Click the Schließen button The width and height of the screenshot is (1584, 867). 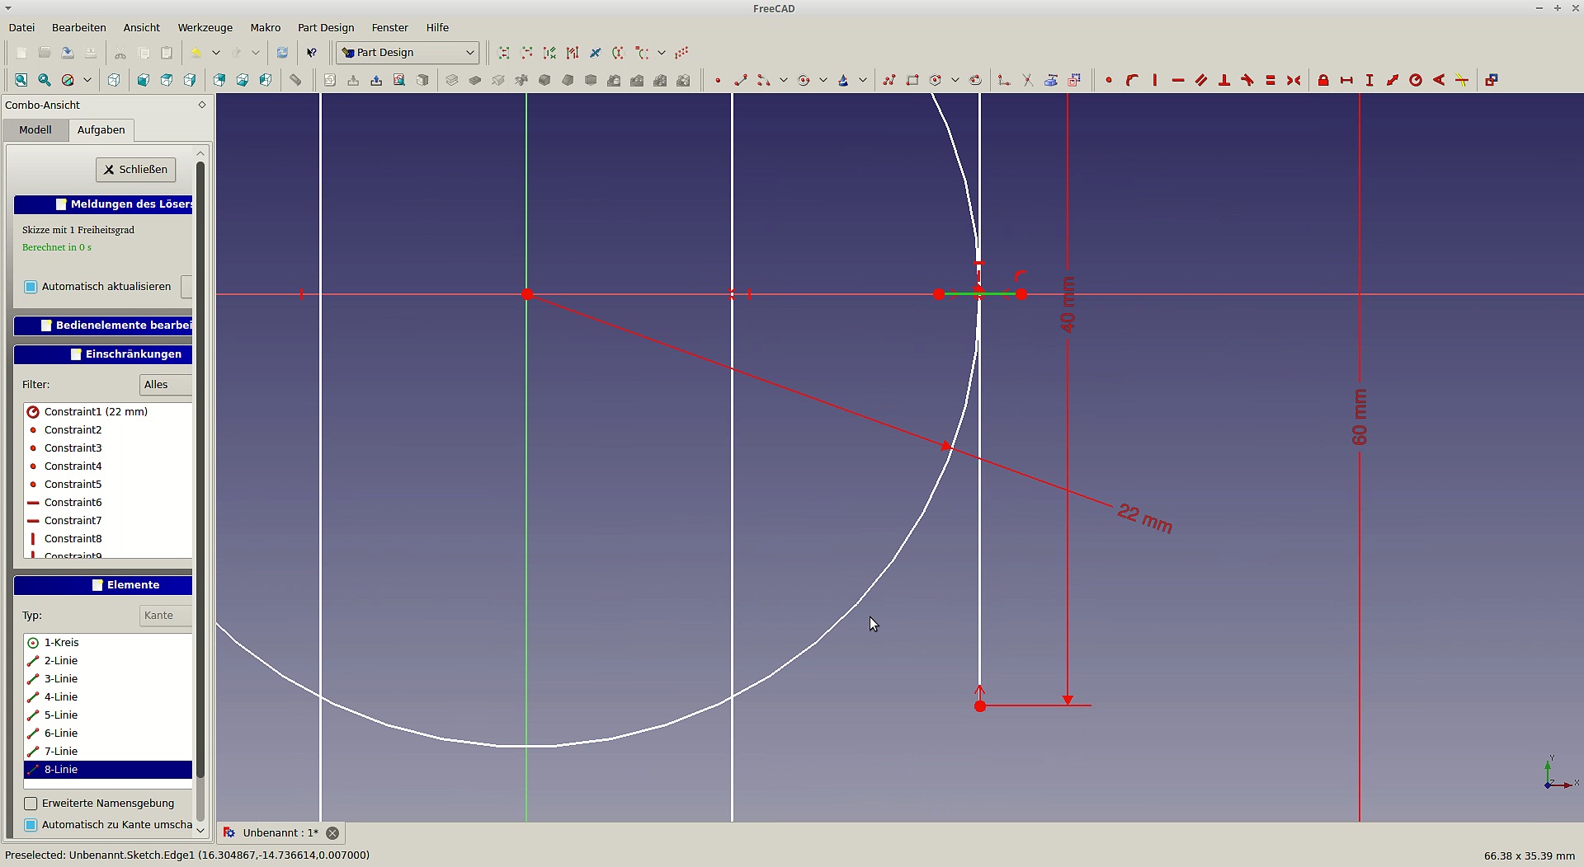135,170
